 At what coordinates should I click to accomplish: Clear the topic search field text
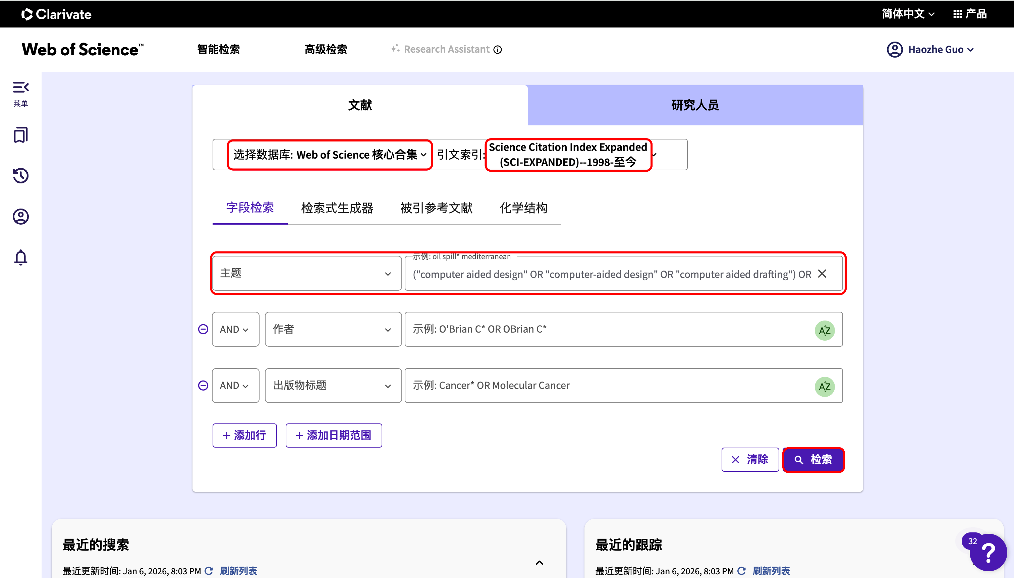tap(822, 274)
